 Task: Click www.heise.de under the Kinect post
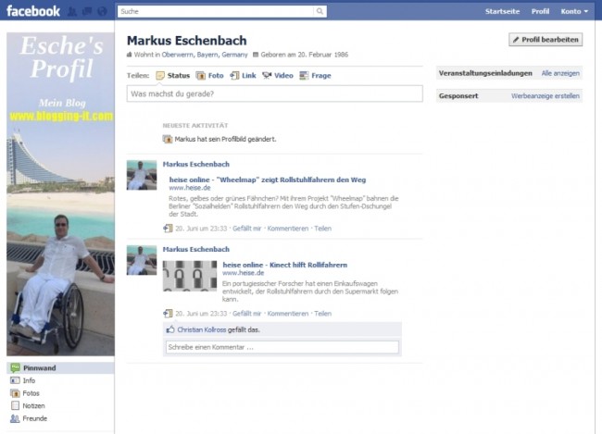[244, 273]
